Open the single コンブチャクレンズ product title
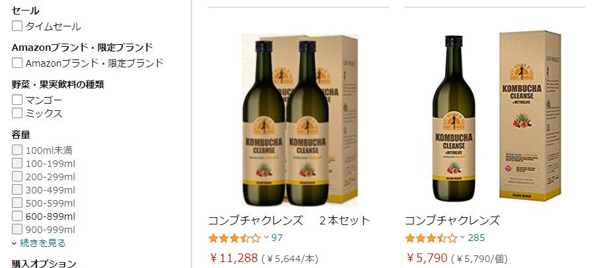Viewport: 597px width, 268px height. point(452,220)
